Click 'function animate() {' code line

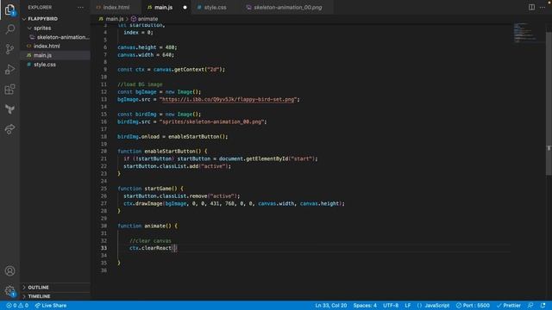pos(147,226)
